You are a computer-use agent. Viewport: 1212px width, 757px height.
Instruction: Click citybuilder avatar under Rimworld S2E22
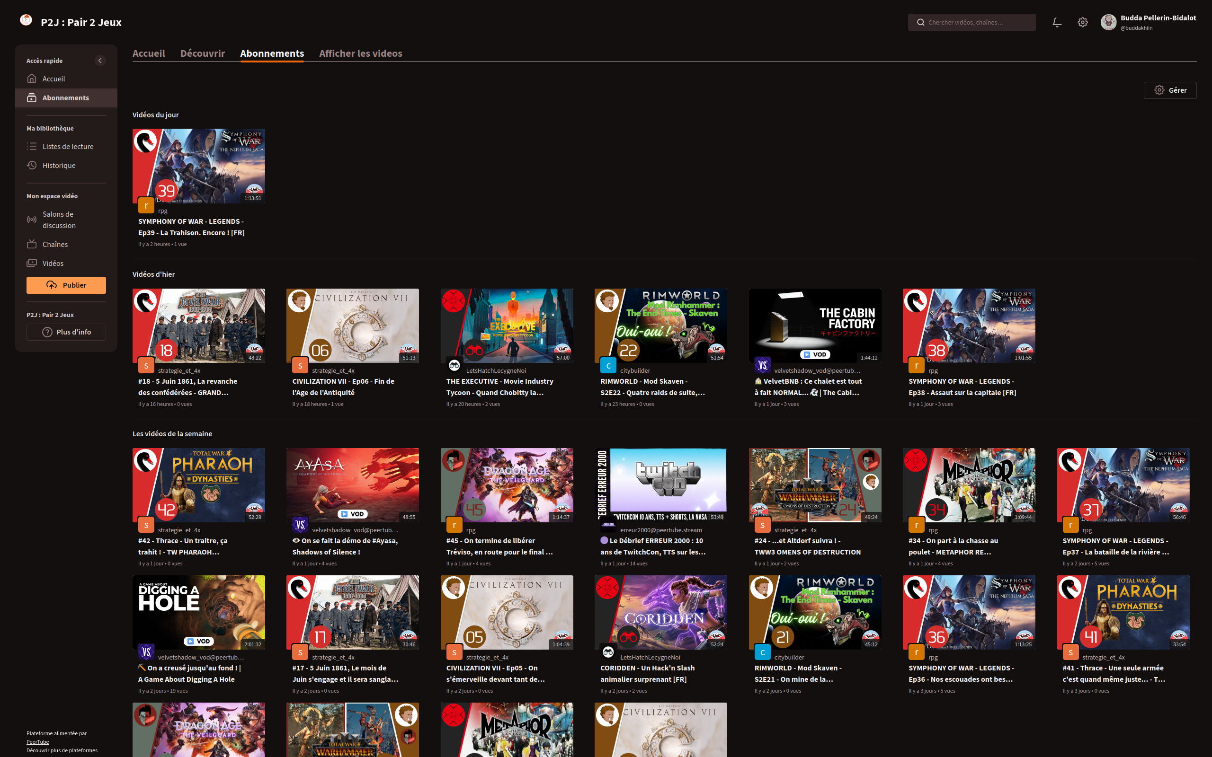[608, 365]
